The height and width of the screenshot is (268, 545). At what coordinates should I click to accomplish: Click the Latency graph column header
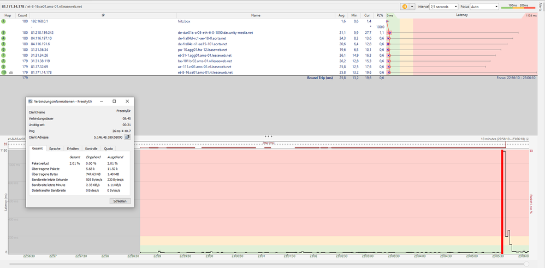[462, 15]
